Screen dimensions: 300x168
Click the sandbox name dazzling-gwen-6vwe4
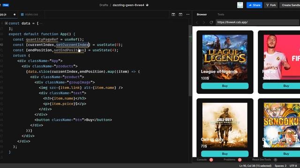pos(128,5)
